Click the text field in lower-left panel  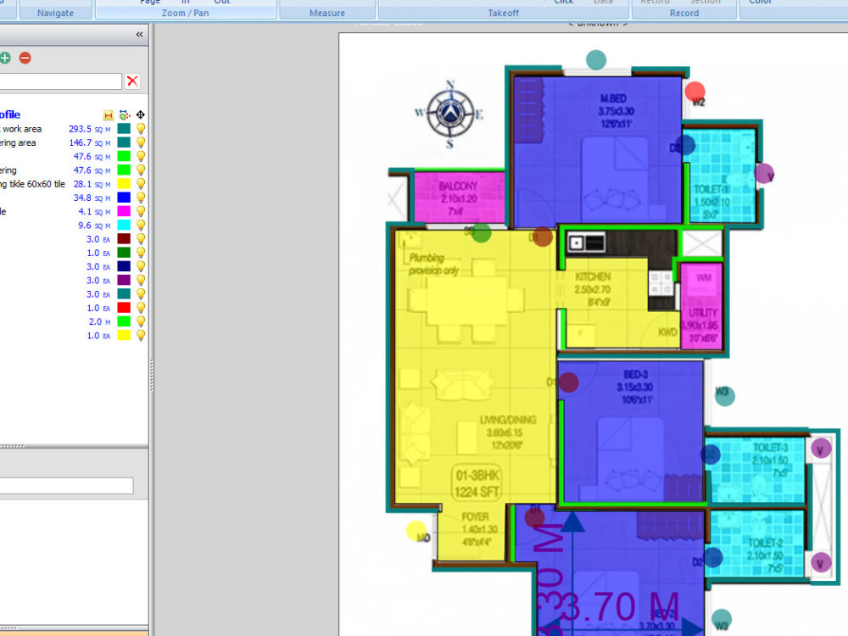pos(66,486)
